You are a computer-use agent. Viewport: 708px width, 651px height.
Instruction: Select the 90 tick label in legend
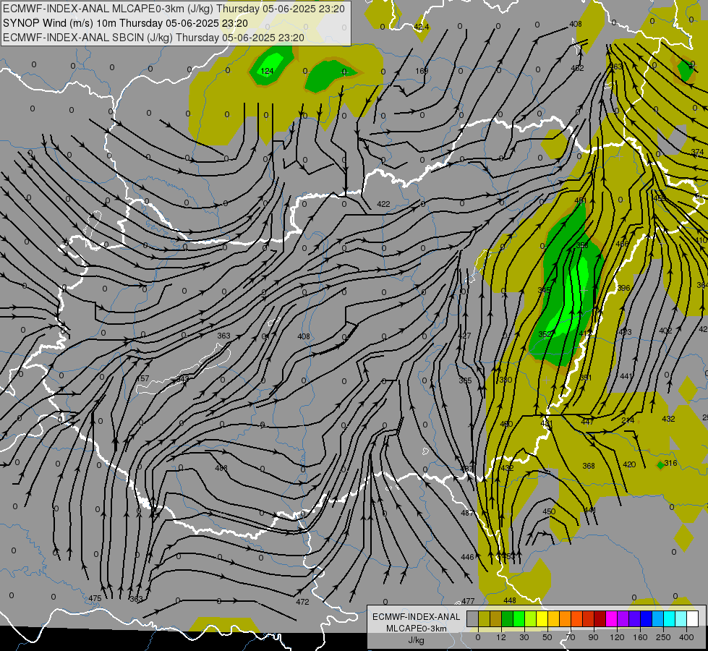(593, 637)
